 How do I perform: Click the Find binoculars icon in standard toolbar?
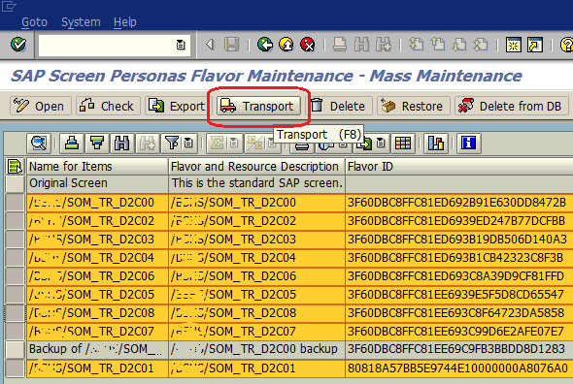pos(361,45)
